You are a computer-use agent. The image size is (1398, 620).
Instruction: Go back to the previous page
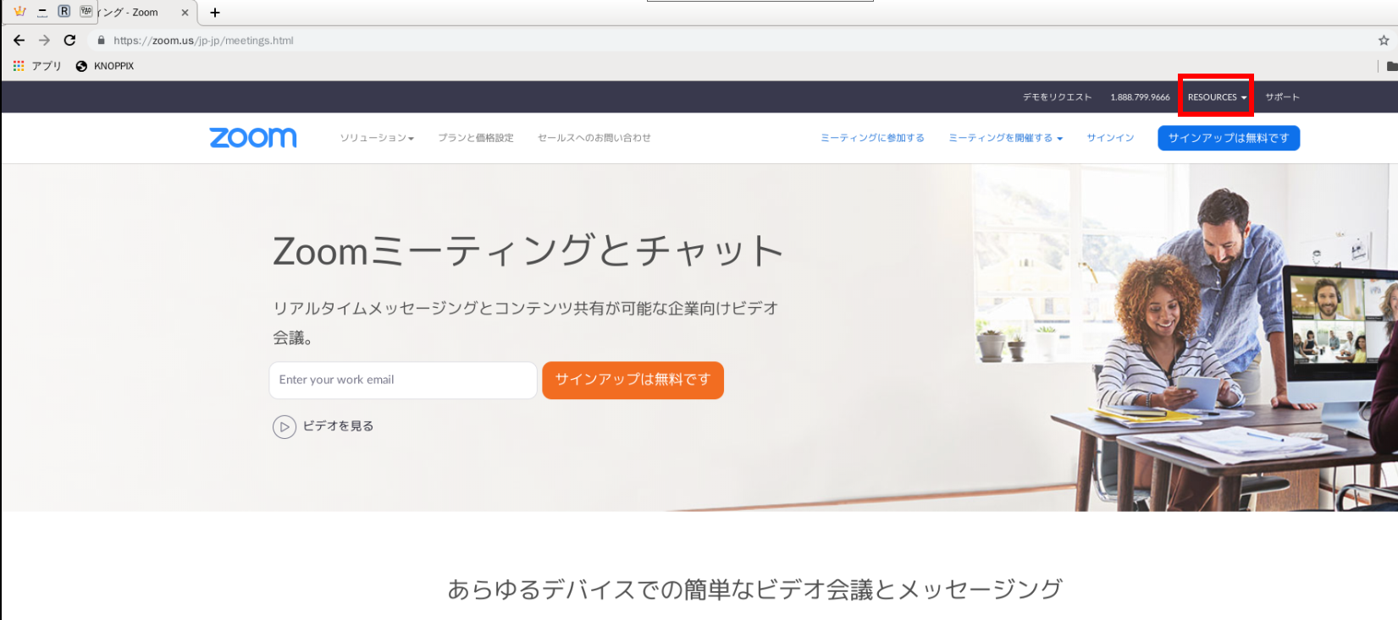point(19,40)
